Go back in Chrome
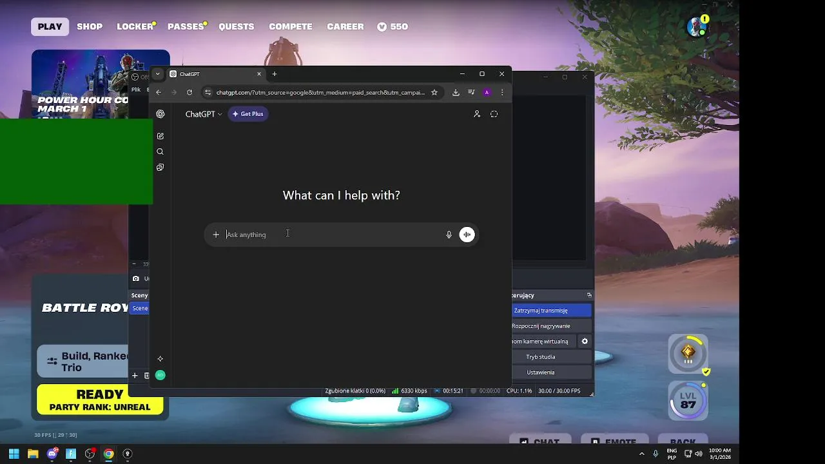Image resolution: width=825 pixels, height=464 pixels. pos(159,92)
